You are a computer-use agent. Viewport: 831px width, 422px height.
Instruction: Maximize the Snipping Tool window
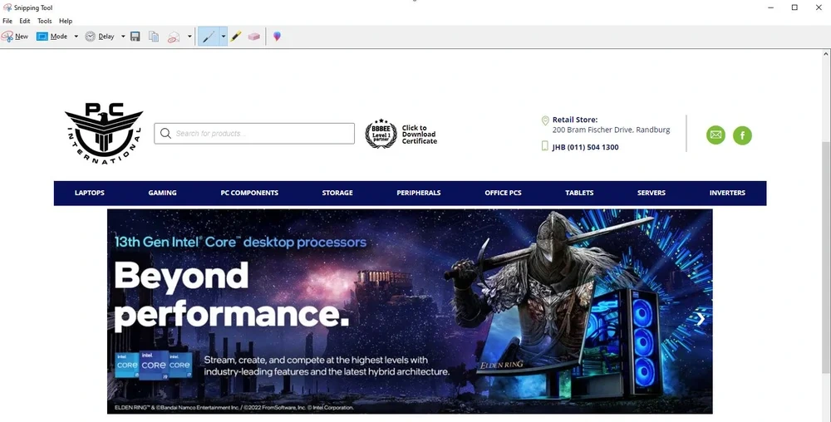(794, 7)
